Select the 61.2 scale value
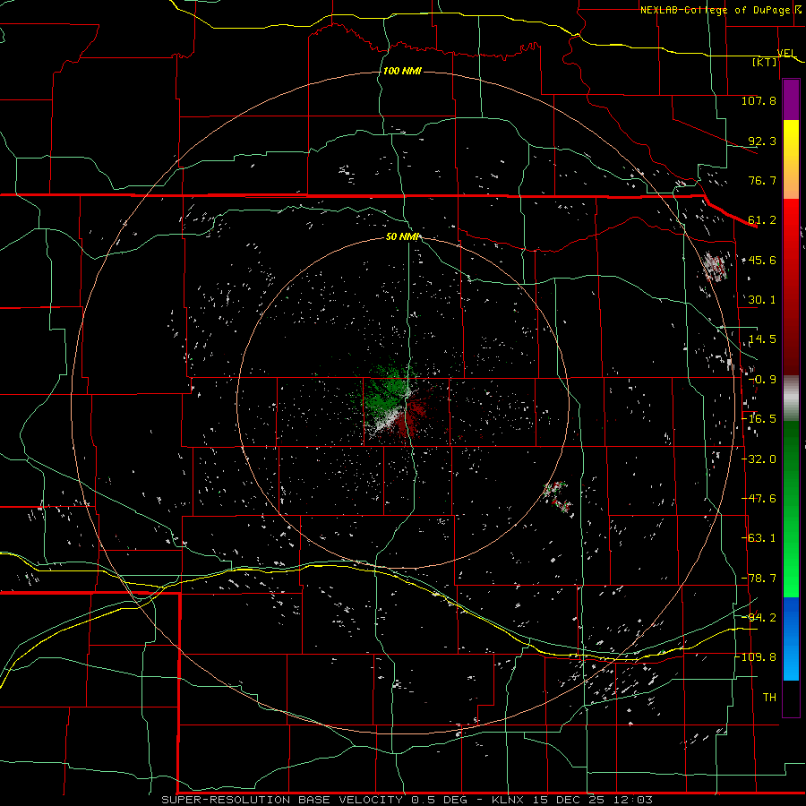Image resolution: width=806 pixels, height=806 pixels. coord(762,220)
